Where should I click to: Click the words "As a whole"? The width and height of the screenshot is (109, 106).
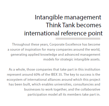[17, 69]
